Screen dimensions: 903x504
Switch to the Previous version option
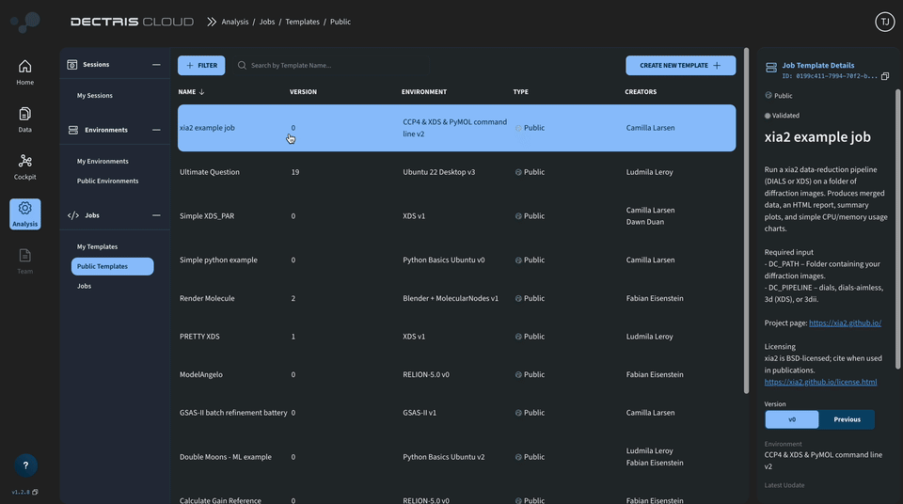pyautogui.click(x=847, y=419)
